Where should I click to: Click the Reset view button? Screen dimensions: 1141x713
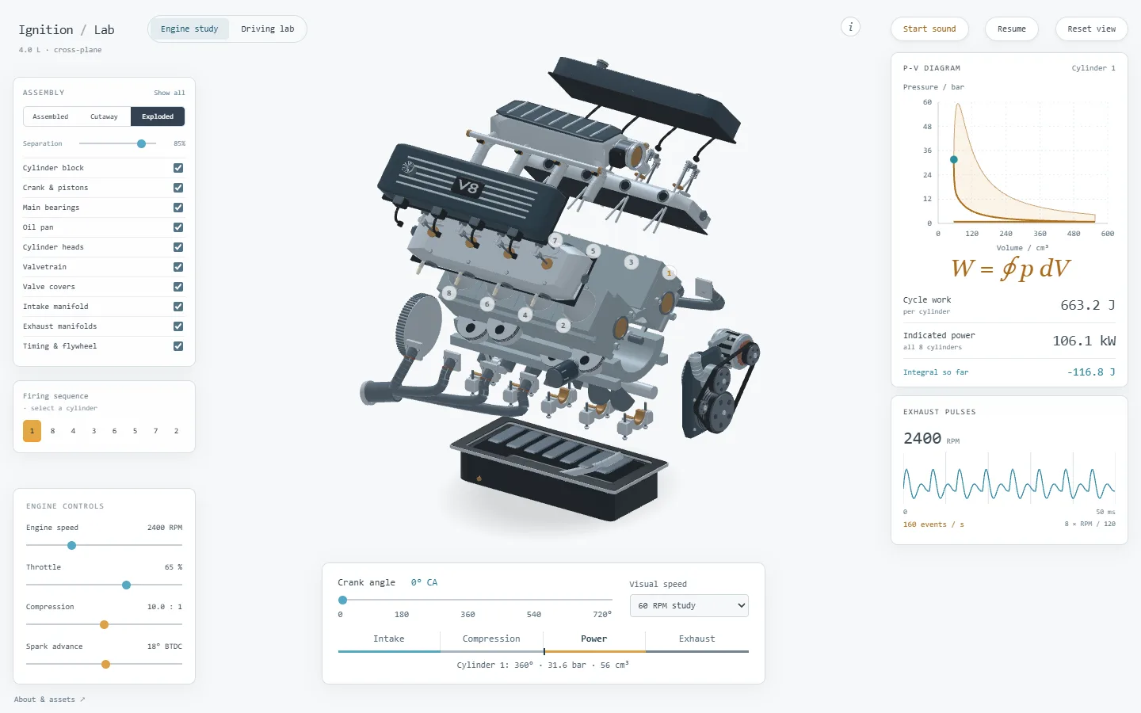click(x=1091, y=29)
